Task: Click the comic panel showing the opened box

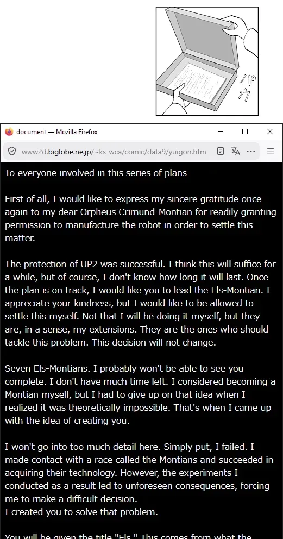Action: tap(207, 61)
